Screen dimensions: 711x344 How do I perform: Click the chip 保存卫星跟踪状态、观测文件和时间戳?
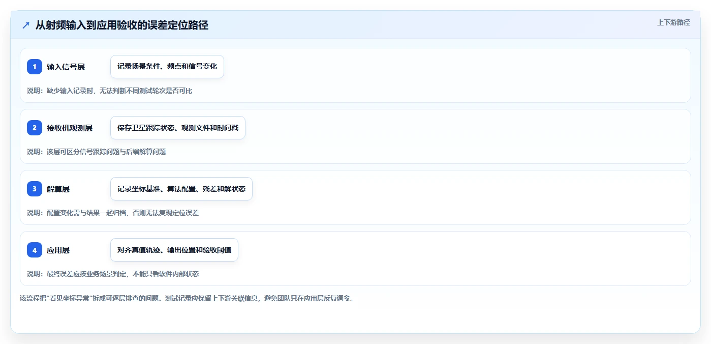(178, 128)
